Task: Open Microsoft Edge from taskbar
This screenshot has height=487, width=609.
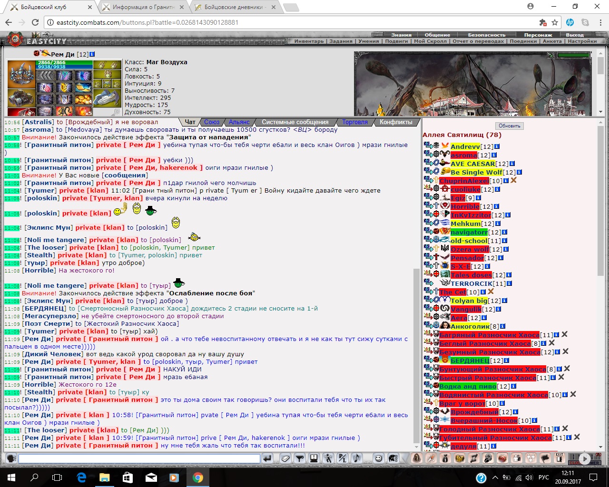Action: point(81,477)
